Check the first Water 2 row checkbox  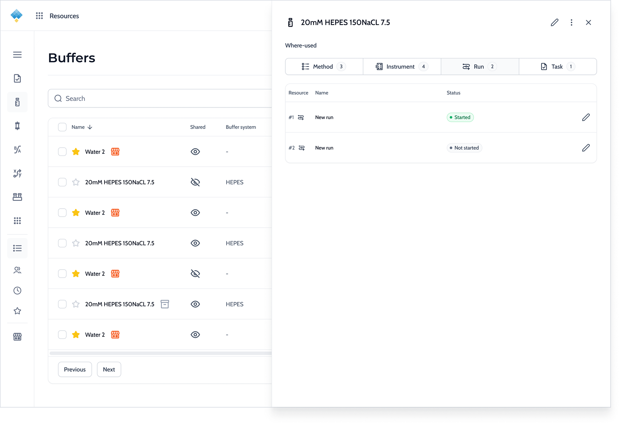pyautogui.click(x=62, y=152)
